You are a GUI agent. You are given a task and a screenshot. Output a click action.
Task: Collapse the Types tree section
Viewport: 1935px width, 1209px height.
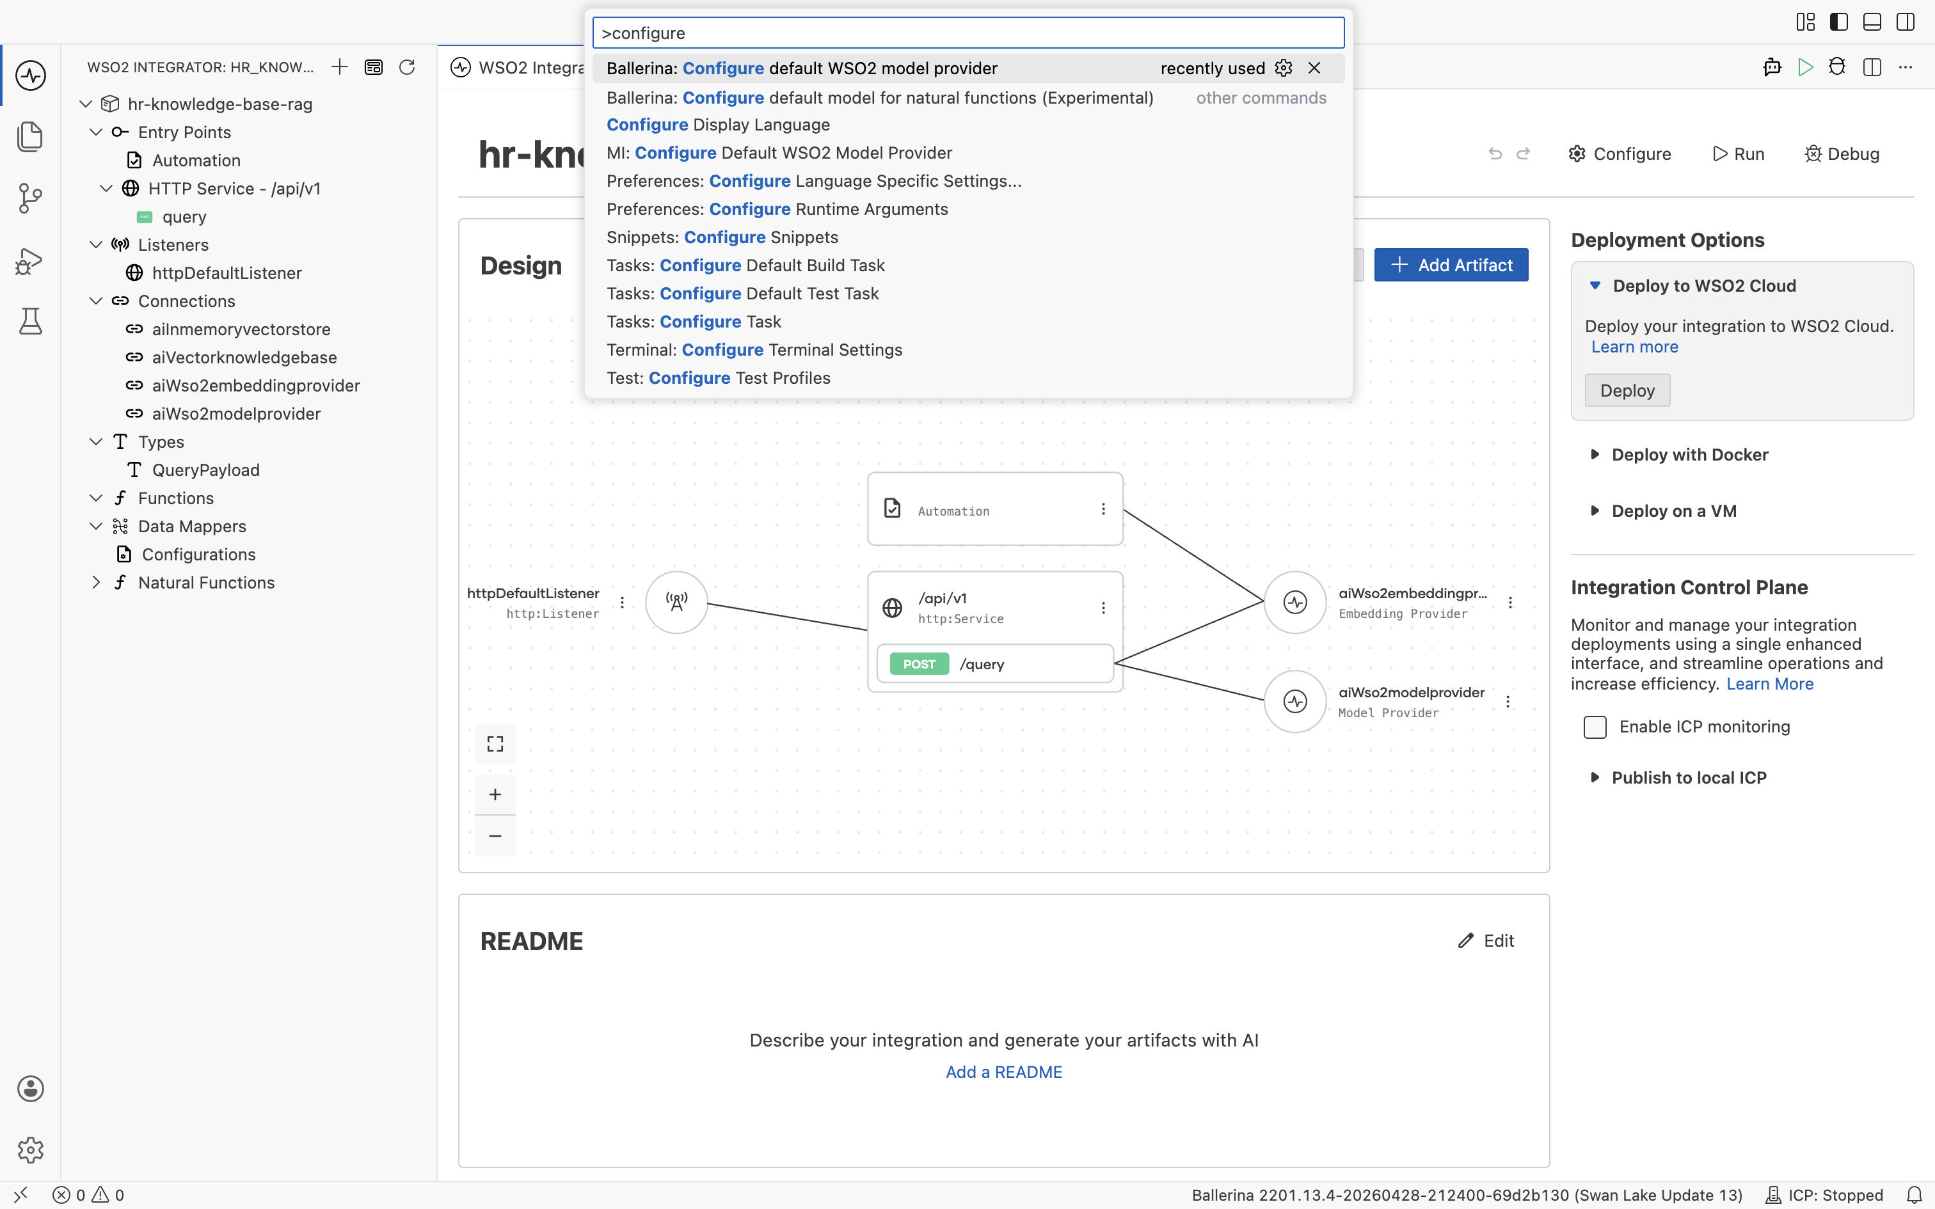tap(96, 441)
